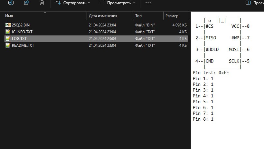This screenshot has height=149, width=264.
Task: Click the 25Q32.BIN file icon
Action: 8,25
